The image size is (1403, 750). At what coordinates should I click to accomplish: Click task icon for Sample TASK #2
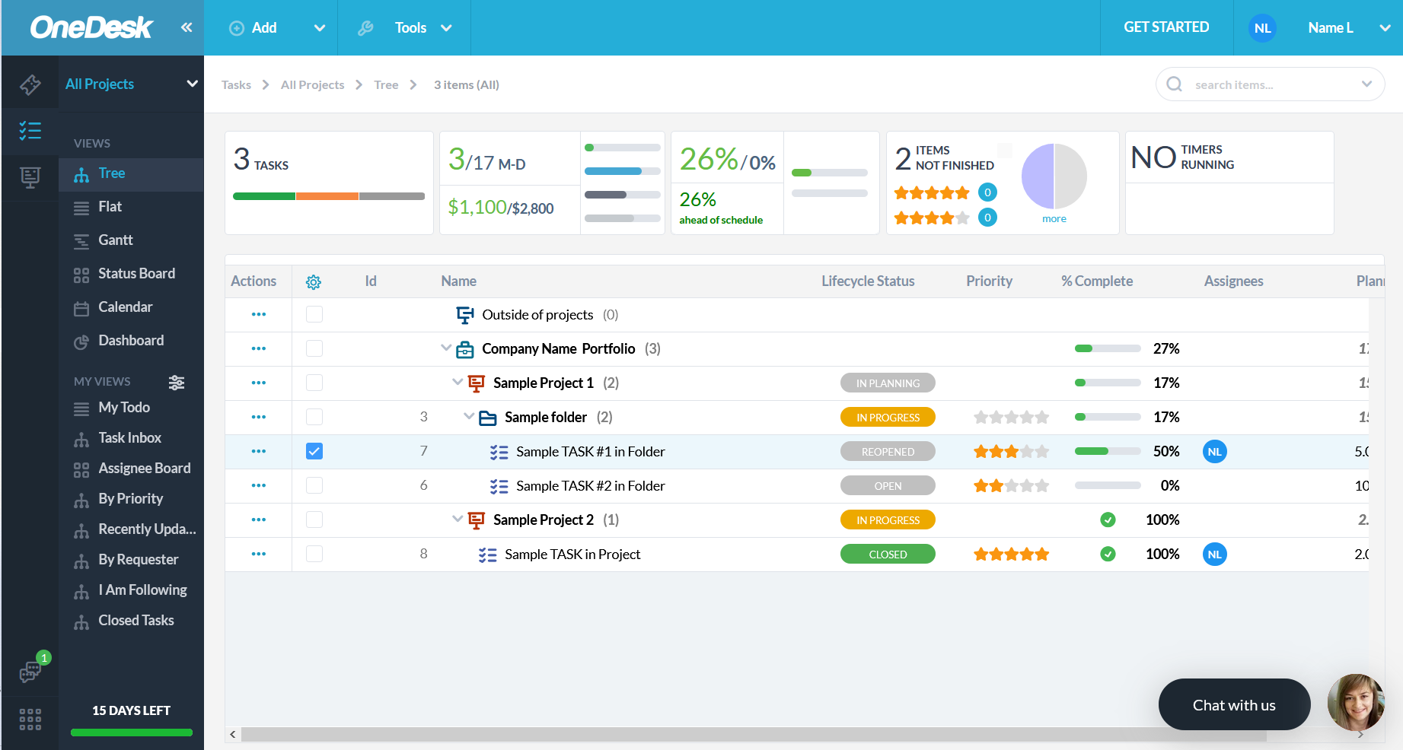(x=499, y=486)
